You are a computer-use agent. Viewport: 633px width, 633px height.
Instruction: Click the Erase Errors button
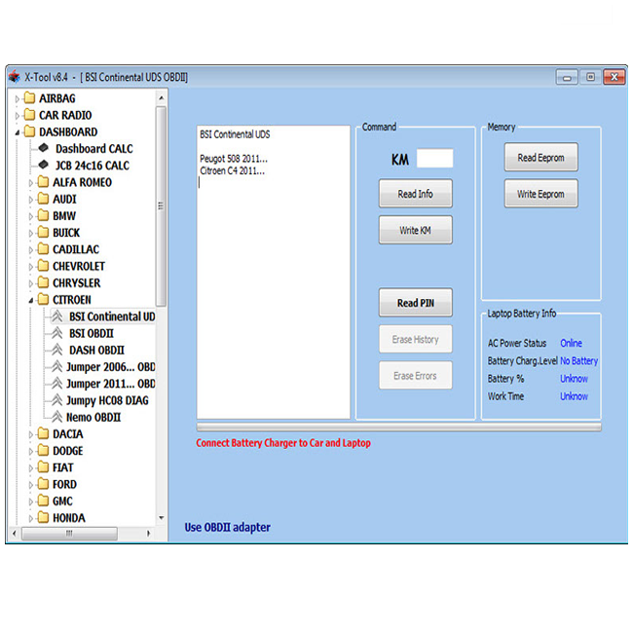[x=416, y=376]
